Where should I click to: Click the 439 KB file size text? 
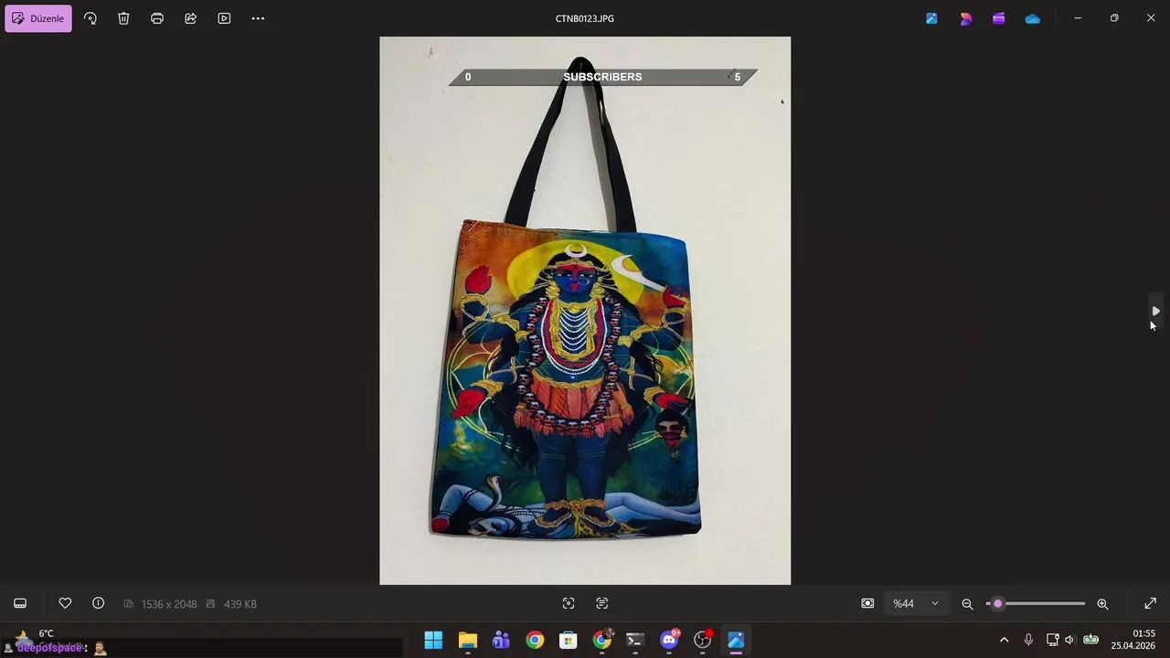click(240, 604)
